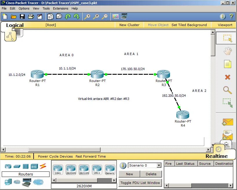
Task: Pick the 2620XM router model
Action: pyautogui.click(x=71, y=170)
